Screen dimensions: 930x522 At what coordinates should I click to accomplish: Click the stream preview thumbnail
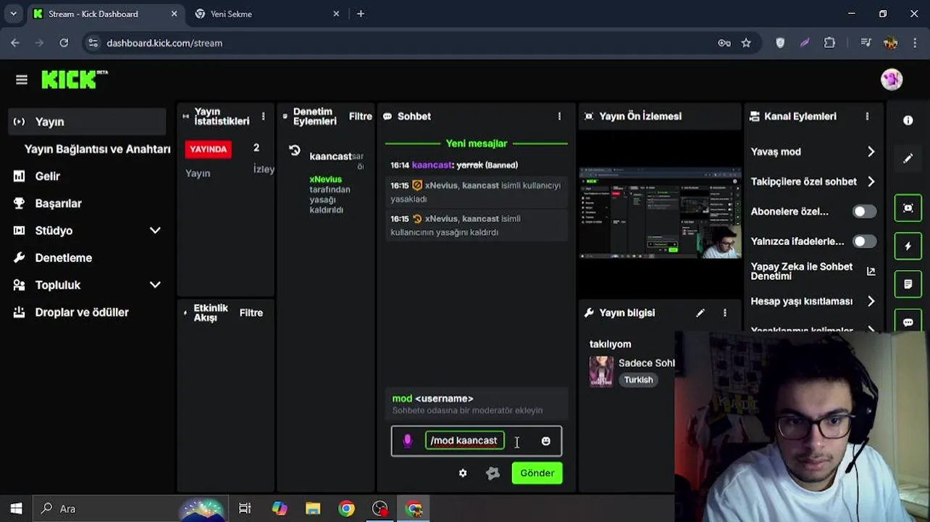[x=660, y=212]
